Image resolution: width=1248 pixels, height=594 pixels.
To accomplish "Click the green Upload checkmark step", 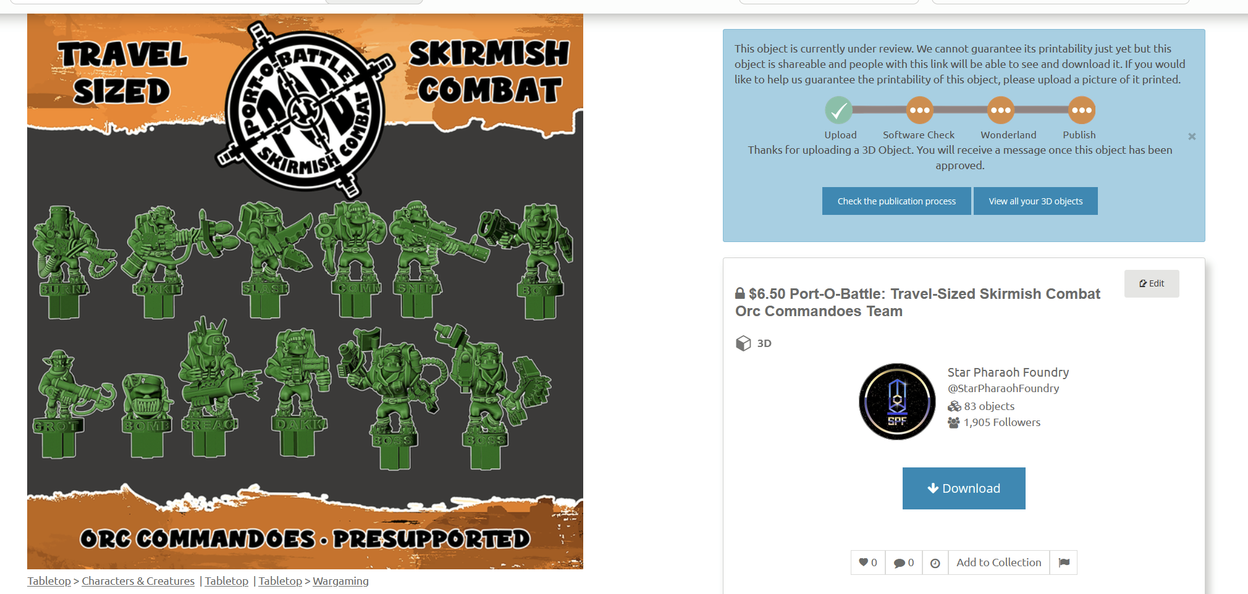I will click(x=839, y=111).
